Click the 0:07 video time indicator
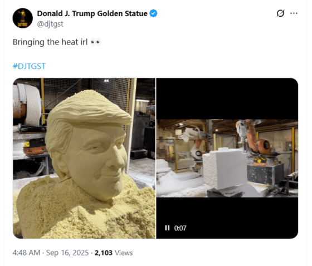The height and width of the screenshot is (266, 312). coord(181,228)
